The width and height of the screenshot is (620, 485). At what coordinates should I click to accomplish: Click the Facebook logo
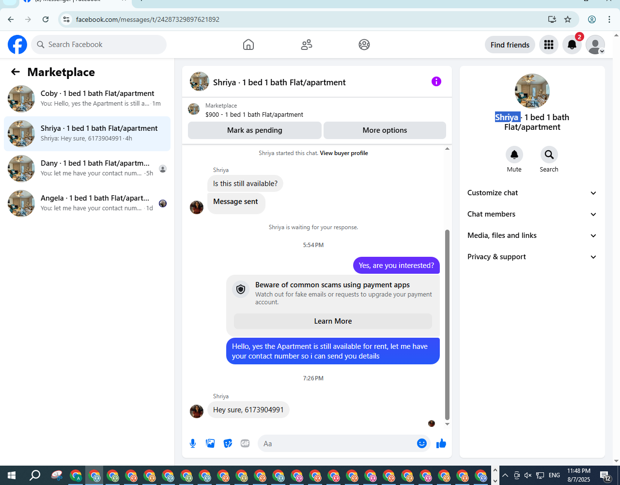coord(17,45)
